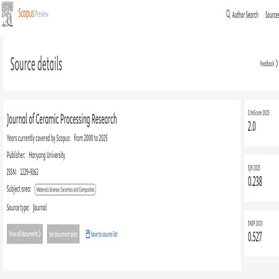The image size is (279, 279).
Task: Click the Set document alert button
Action: click(x=63, y=234)
